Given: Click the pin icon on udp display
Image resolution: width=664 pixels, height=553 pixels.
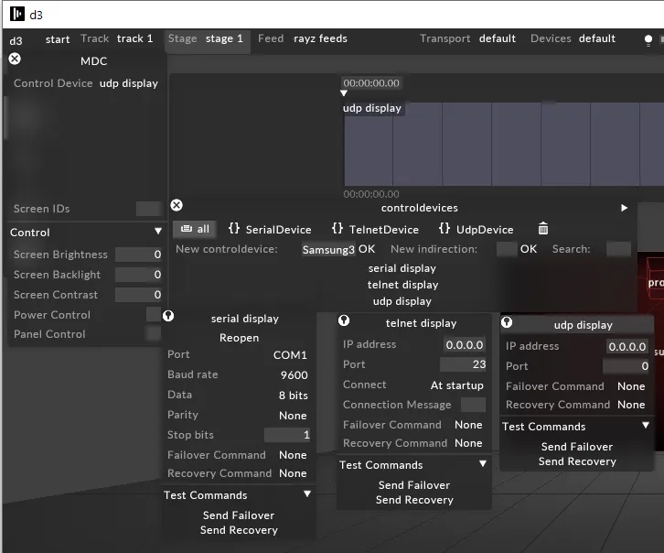Looking at the screenshot, I should (507, 322).
